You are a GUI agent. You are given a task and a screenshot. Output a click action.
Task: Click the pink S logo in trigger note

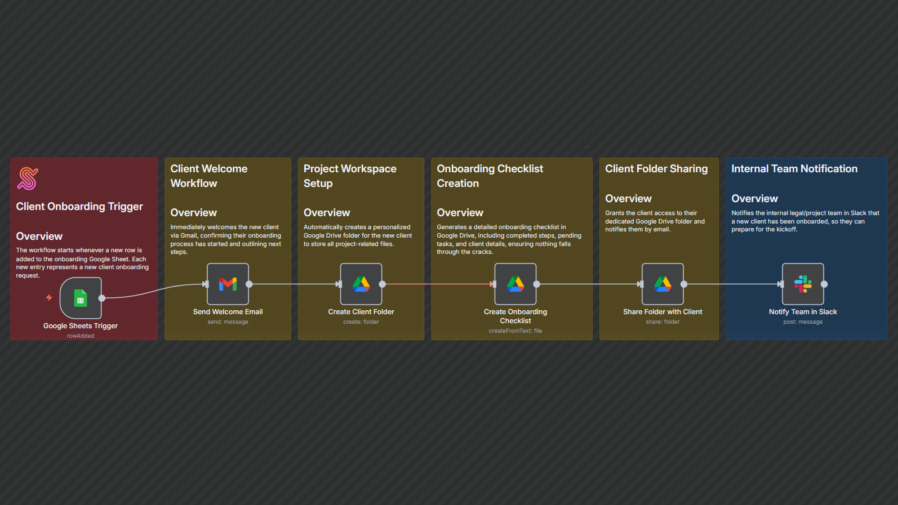[x=28, y=178]
